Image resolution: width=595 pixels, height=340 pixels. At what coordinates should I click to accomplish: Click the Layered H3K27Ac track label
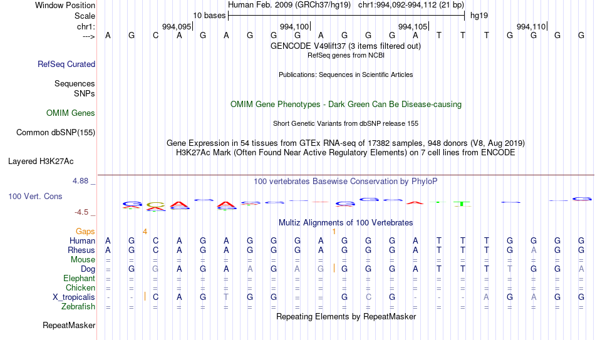click(41, 162)
